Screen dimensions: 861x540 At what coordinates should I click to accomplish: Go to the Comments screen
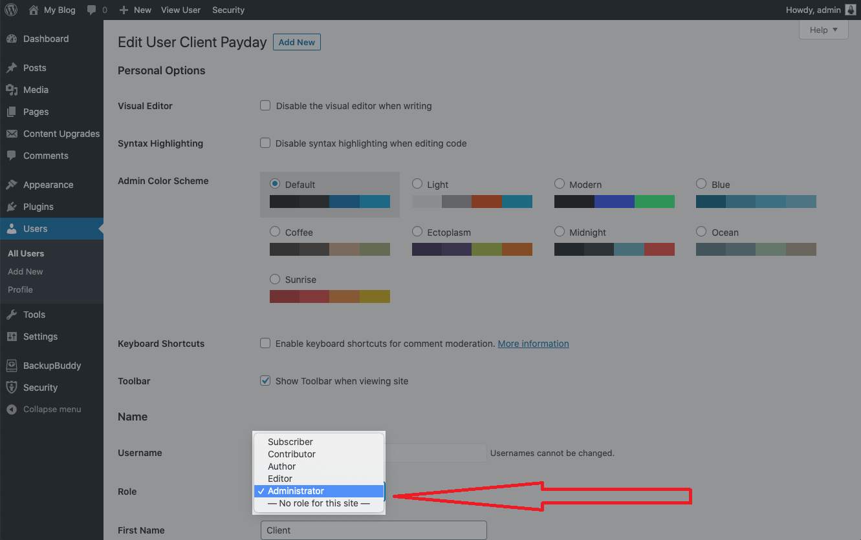tap(45, 156)
